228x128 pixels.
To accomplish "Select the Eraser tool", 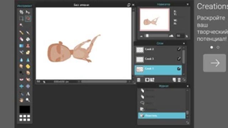I will (21, 39).
